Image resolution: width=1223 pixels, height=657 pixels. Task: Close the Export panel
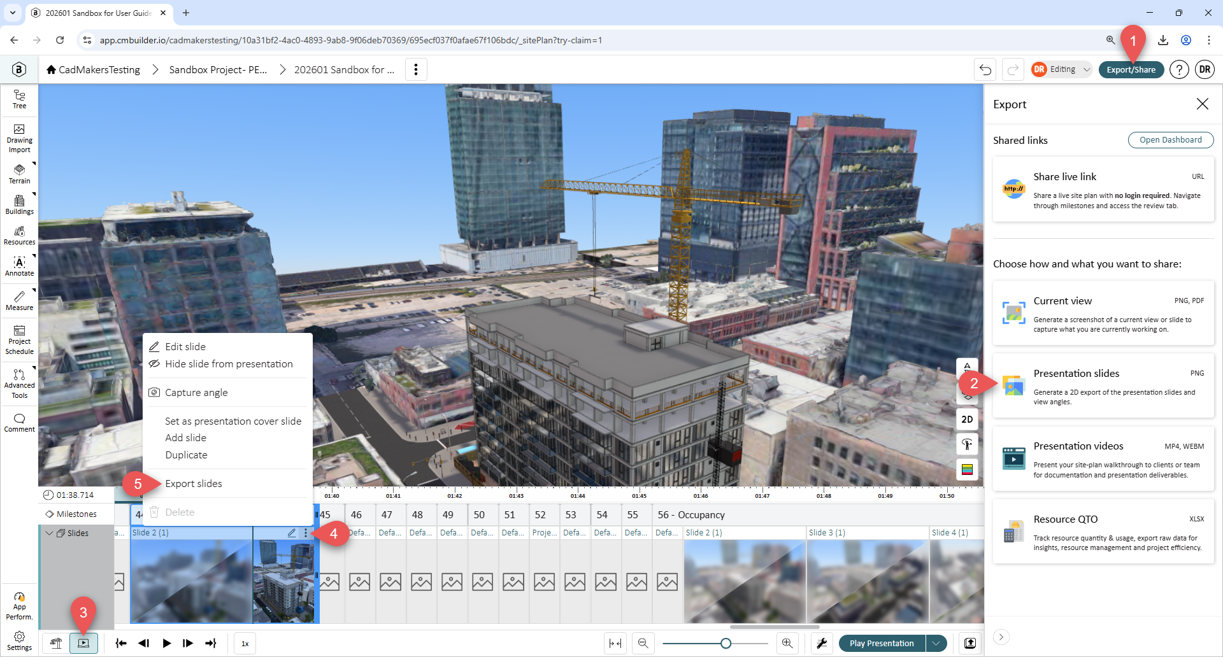coord(1202,104)
